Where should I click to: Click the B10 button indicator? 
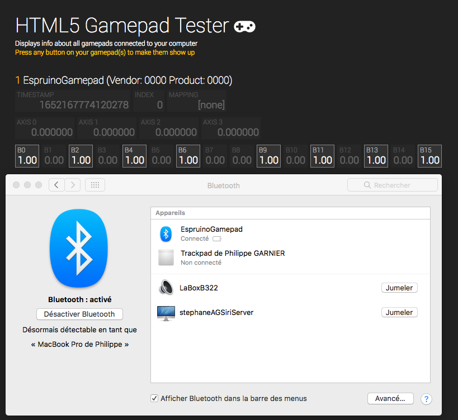(x=296, y=156)
